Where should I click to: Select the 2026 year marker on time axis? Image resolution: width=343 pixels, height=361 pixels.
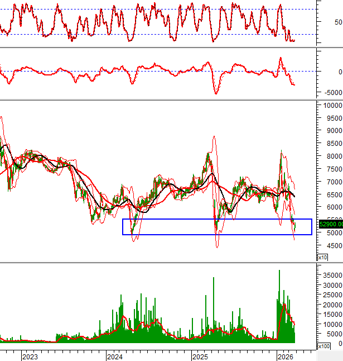[x=285, y=356]
